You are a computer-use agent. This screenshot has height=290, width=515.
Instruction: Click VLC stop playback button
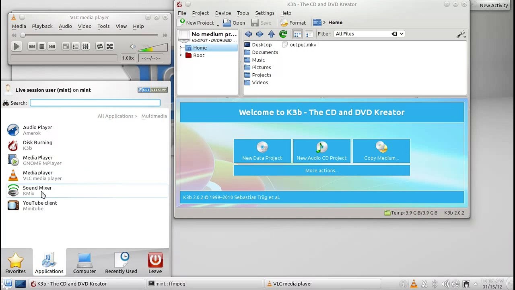[x=42, y=47]
